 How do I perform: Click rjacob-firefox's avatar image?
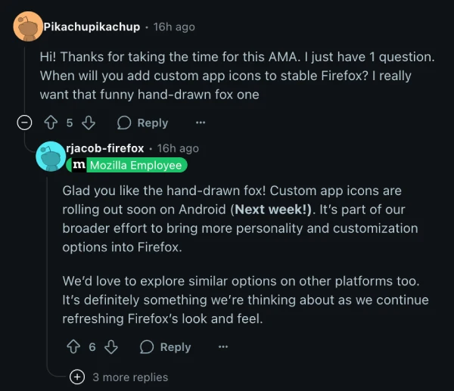[x=50, y=156]
